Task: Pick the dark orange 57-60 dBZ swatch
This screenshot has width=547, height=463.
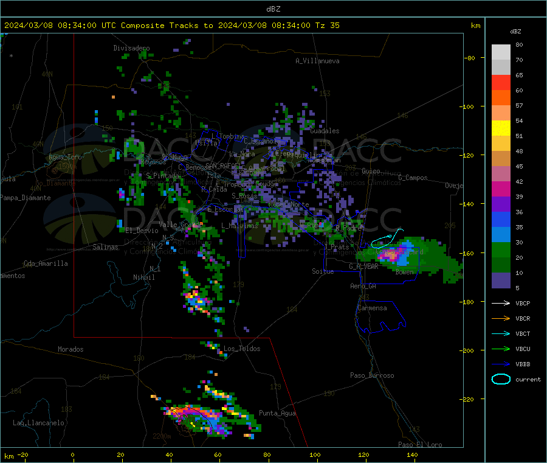Action: 501,98
